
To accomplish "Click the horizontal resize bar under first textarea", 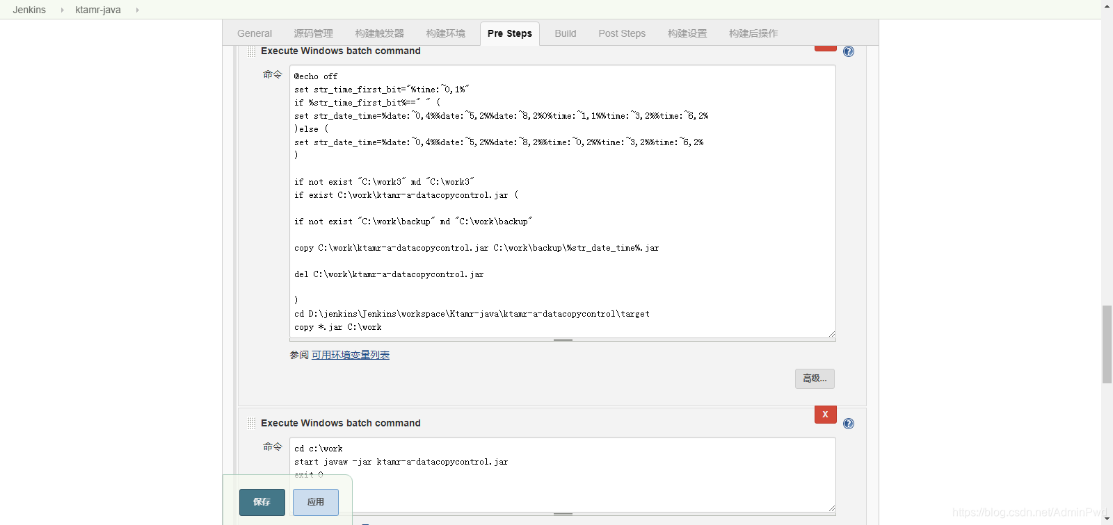I will [563, 340].
